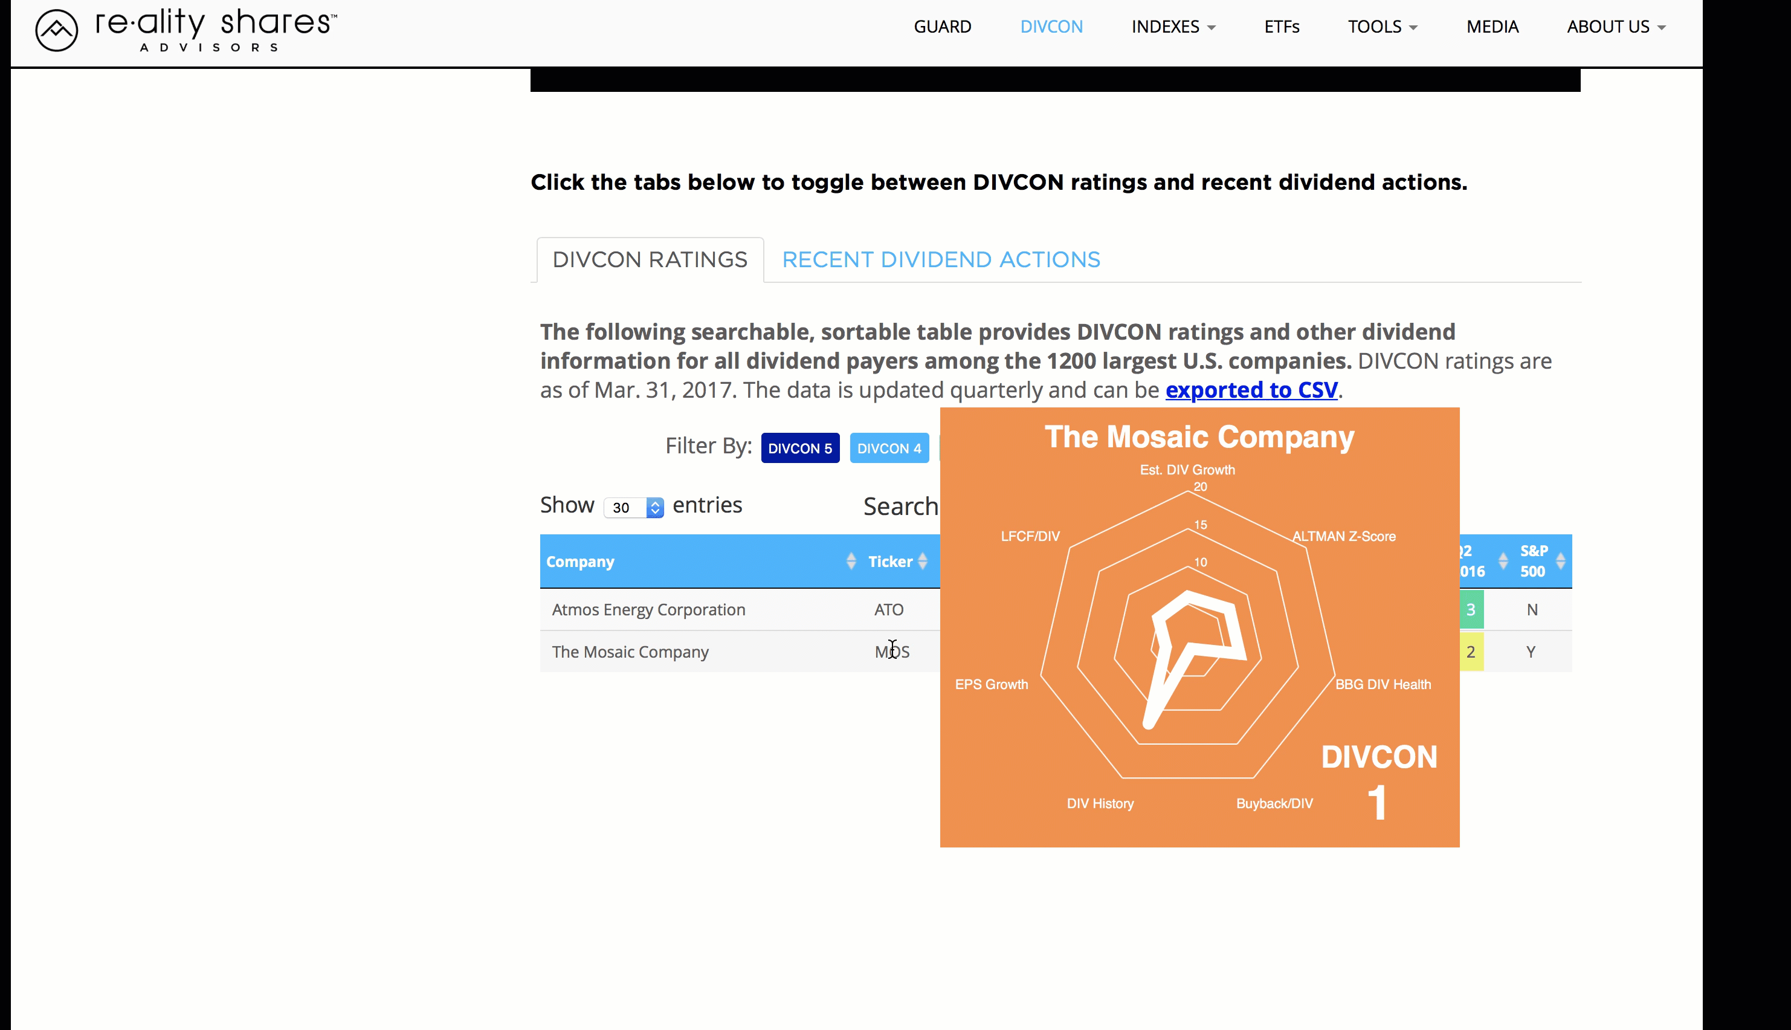Image resolution: width=1791 pixels, height=1030 pixels.
Task: Enable the DIVCON 5 filter
Action: [x=799, y=448]
